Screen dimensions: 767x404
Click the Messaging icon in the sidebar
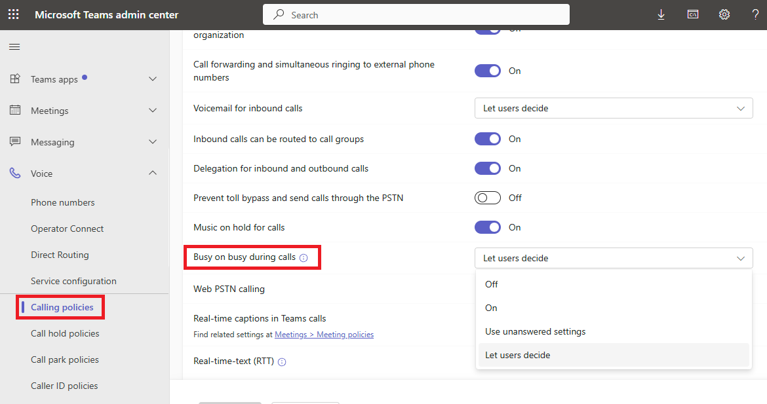click(x=15, y=141)
